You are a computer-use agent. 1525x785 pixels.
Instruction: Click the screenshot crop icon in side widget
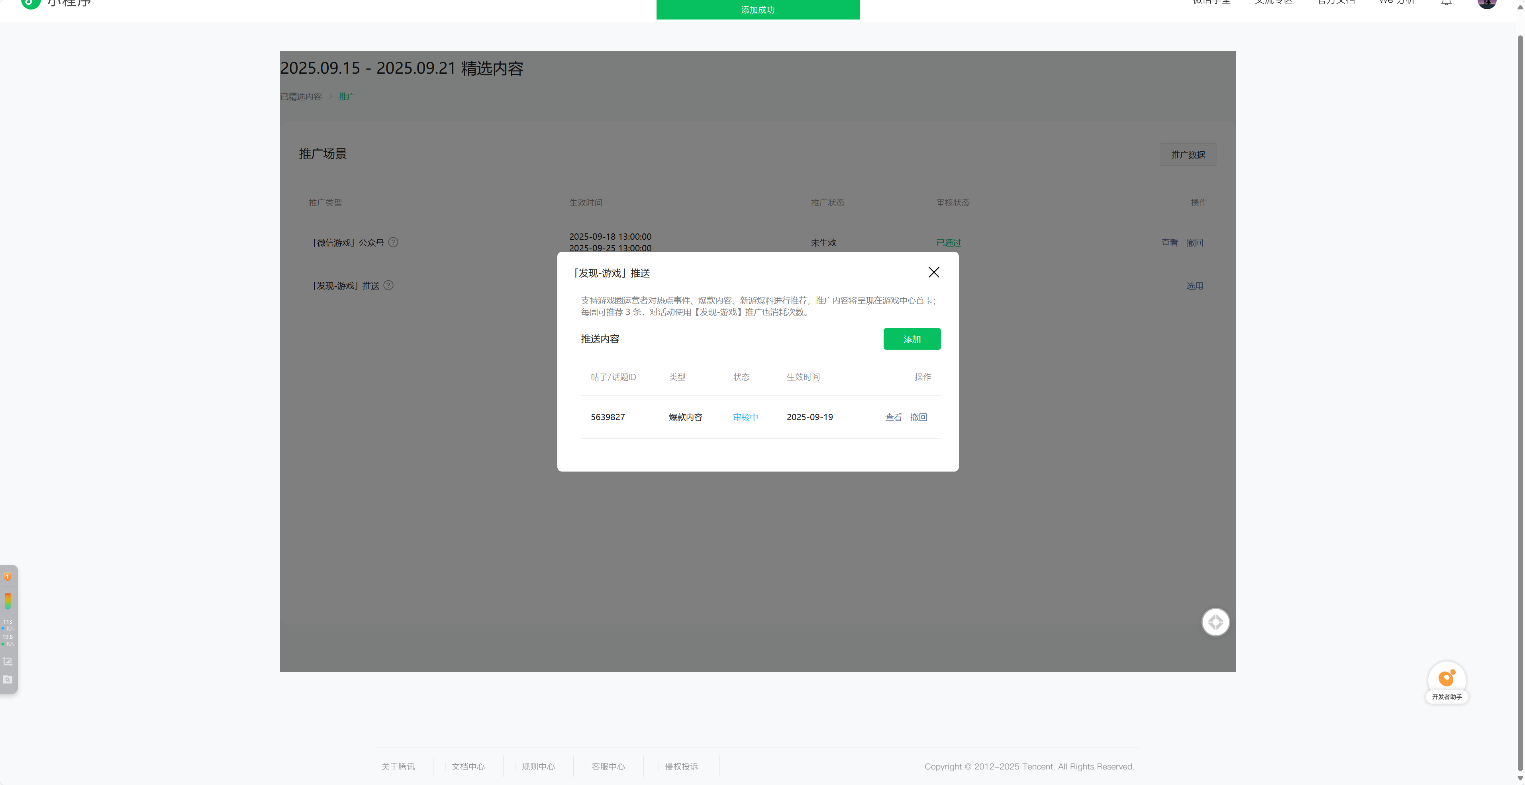click(x=8, y=661)
